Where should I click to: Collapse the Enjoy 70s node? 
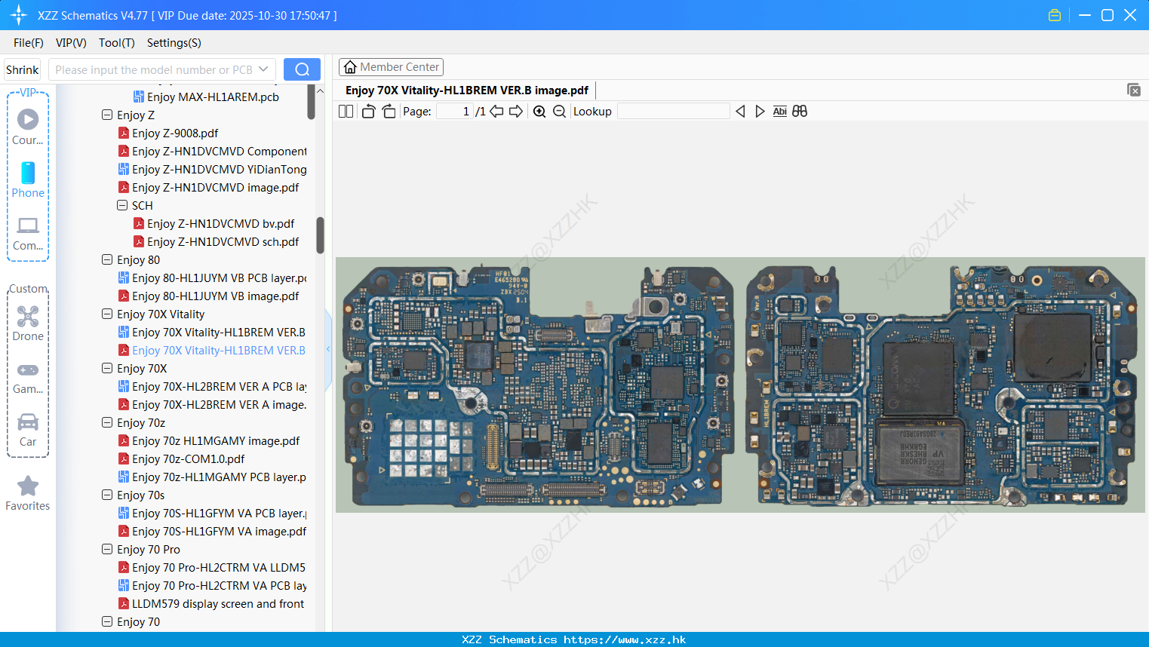pyautogui.click(x=107, y=495)
